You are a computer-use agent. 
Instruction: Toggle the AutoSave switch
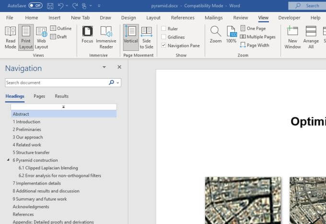pyautogui.click(x=35, y=6)
